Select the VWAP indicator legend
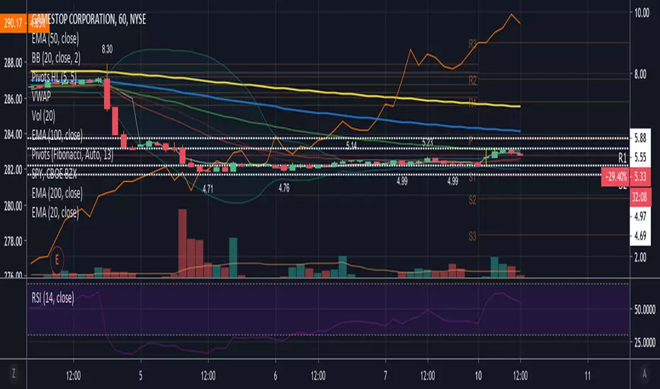Viewport: 660px width, 389px height. (41, 97)
